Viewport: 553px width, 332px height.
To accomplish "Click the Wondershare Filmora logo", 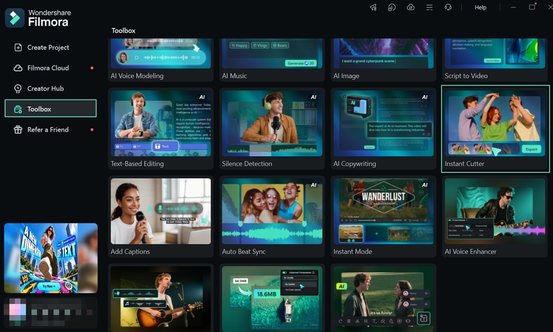I will [38, 18].
